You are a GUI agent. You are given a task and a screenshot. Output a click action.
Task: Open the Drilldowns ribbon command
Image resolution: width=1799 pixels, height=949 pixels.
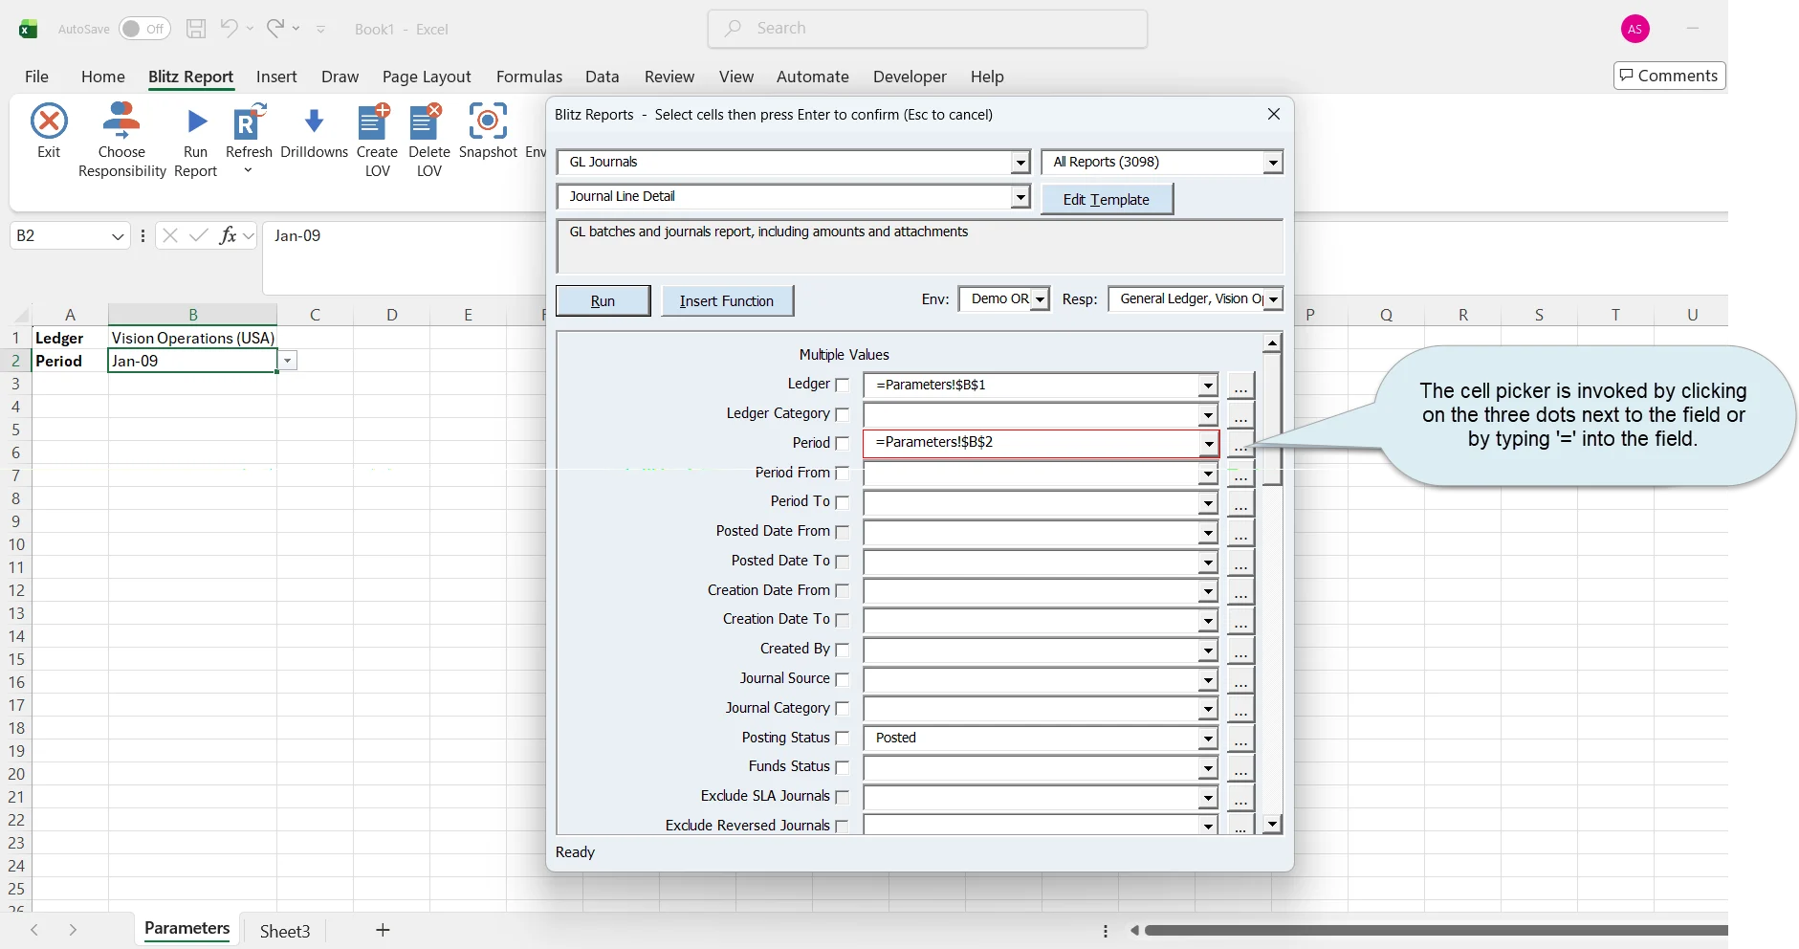(x=314, y=132)
